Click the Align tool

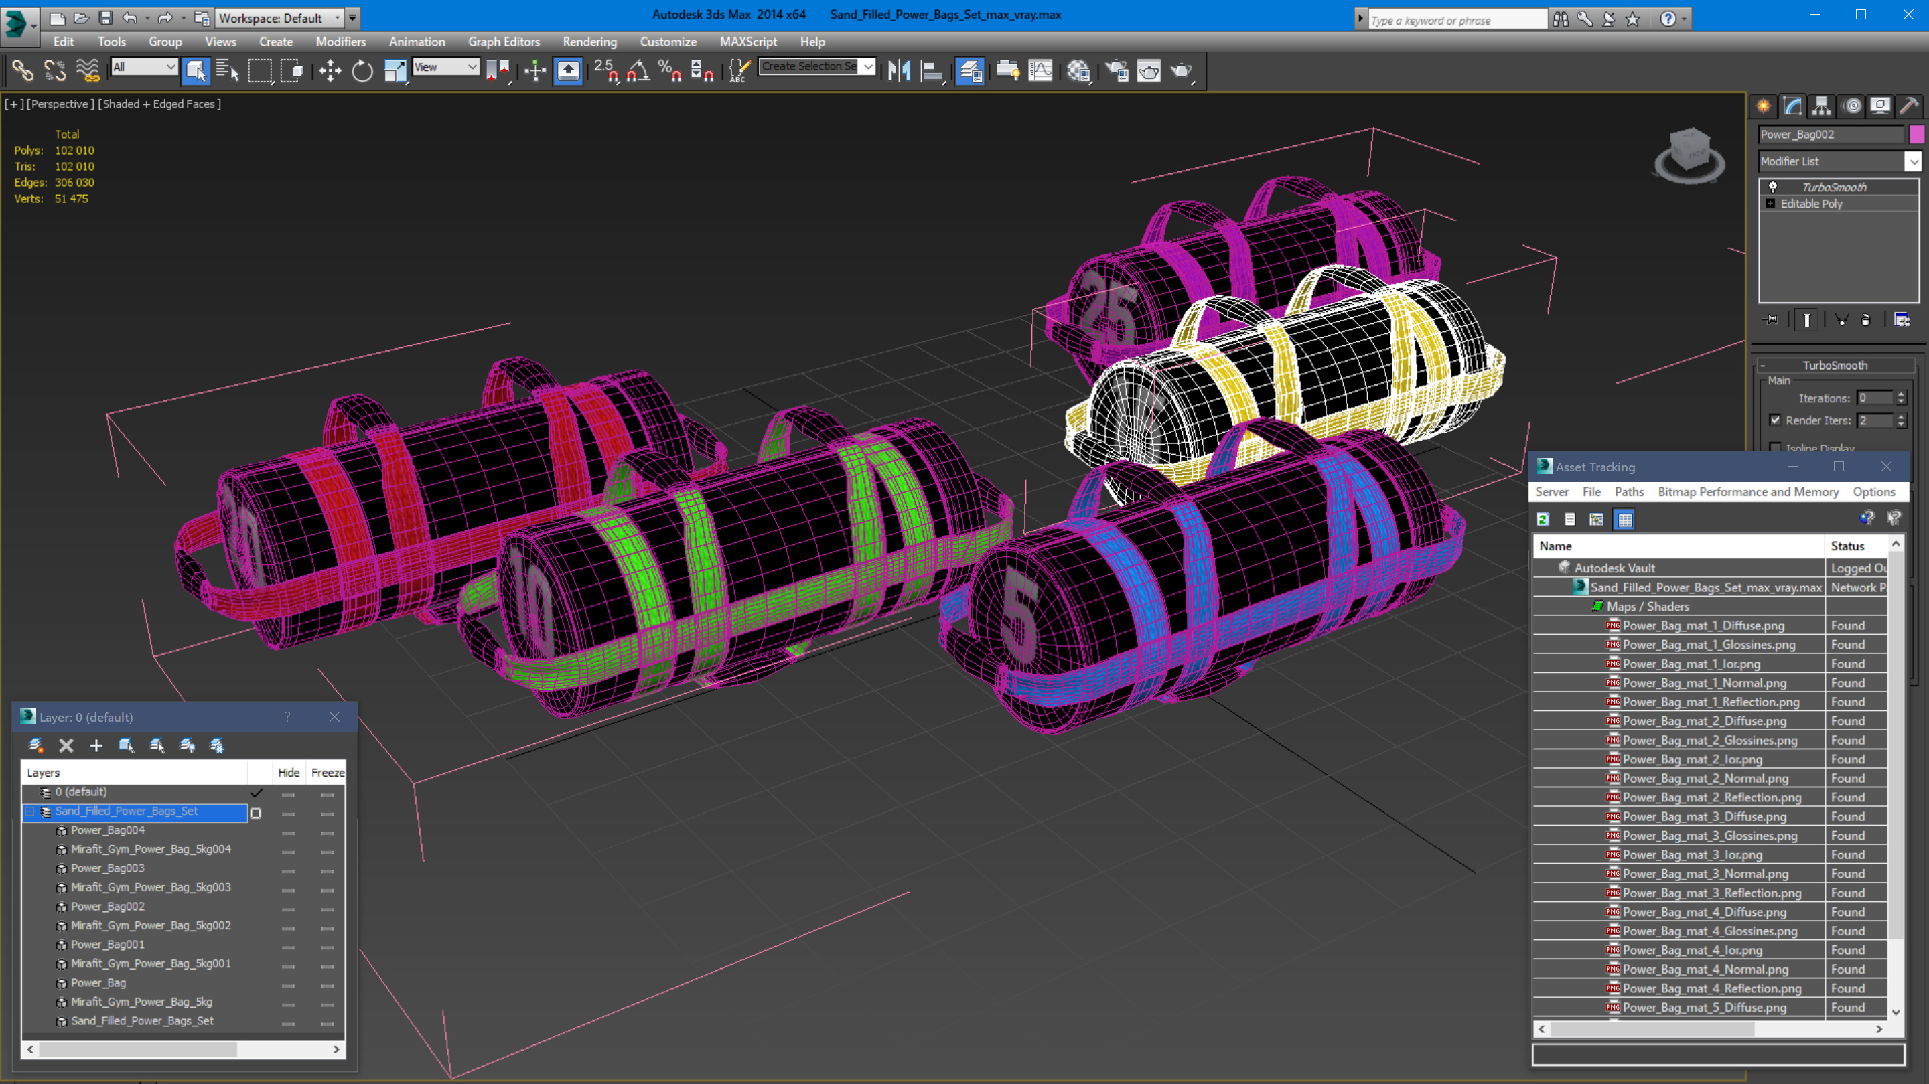coord(932,71)
